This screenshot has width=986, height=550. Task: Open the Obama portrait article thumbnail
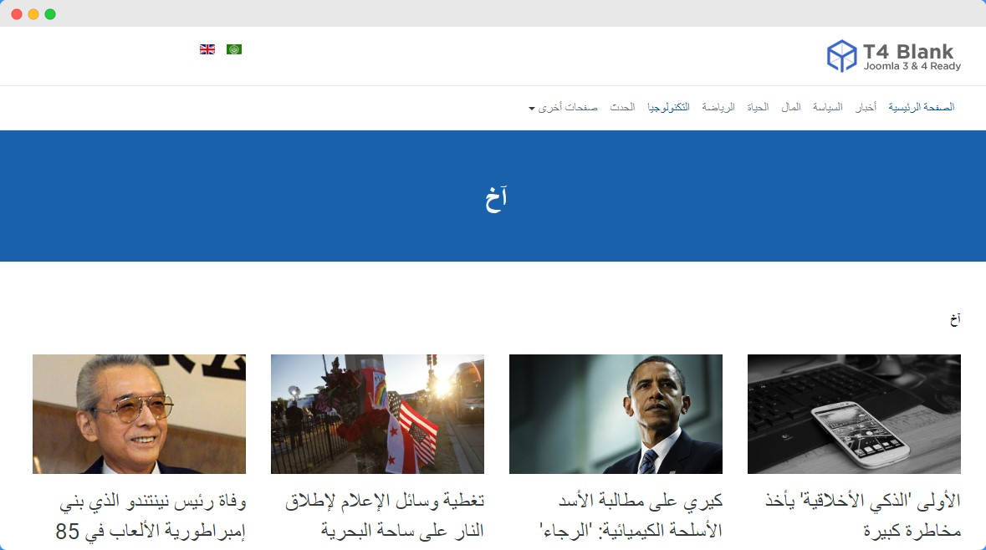click(616, 414)
